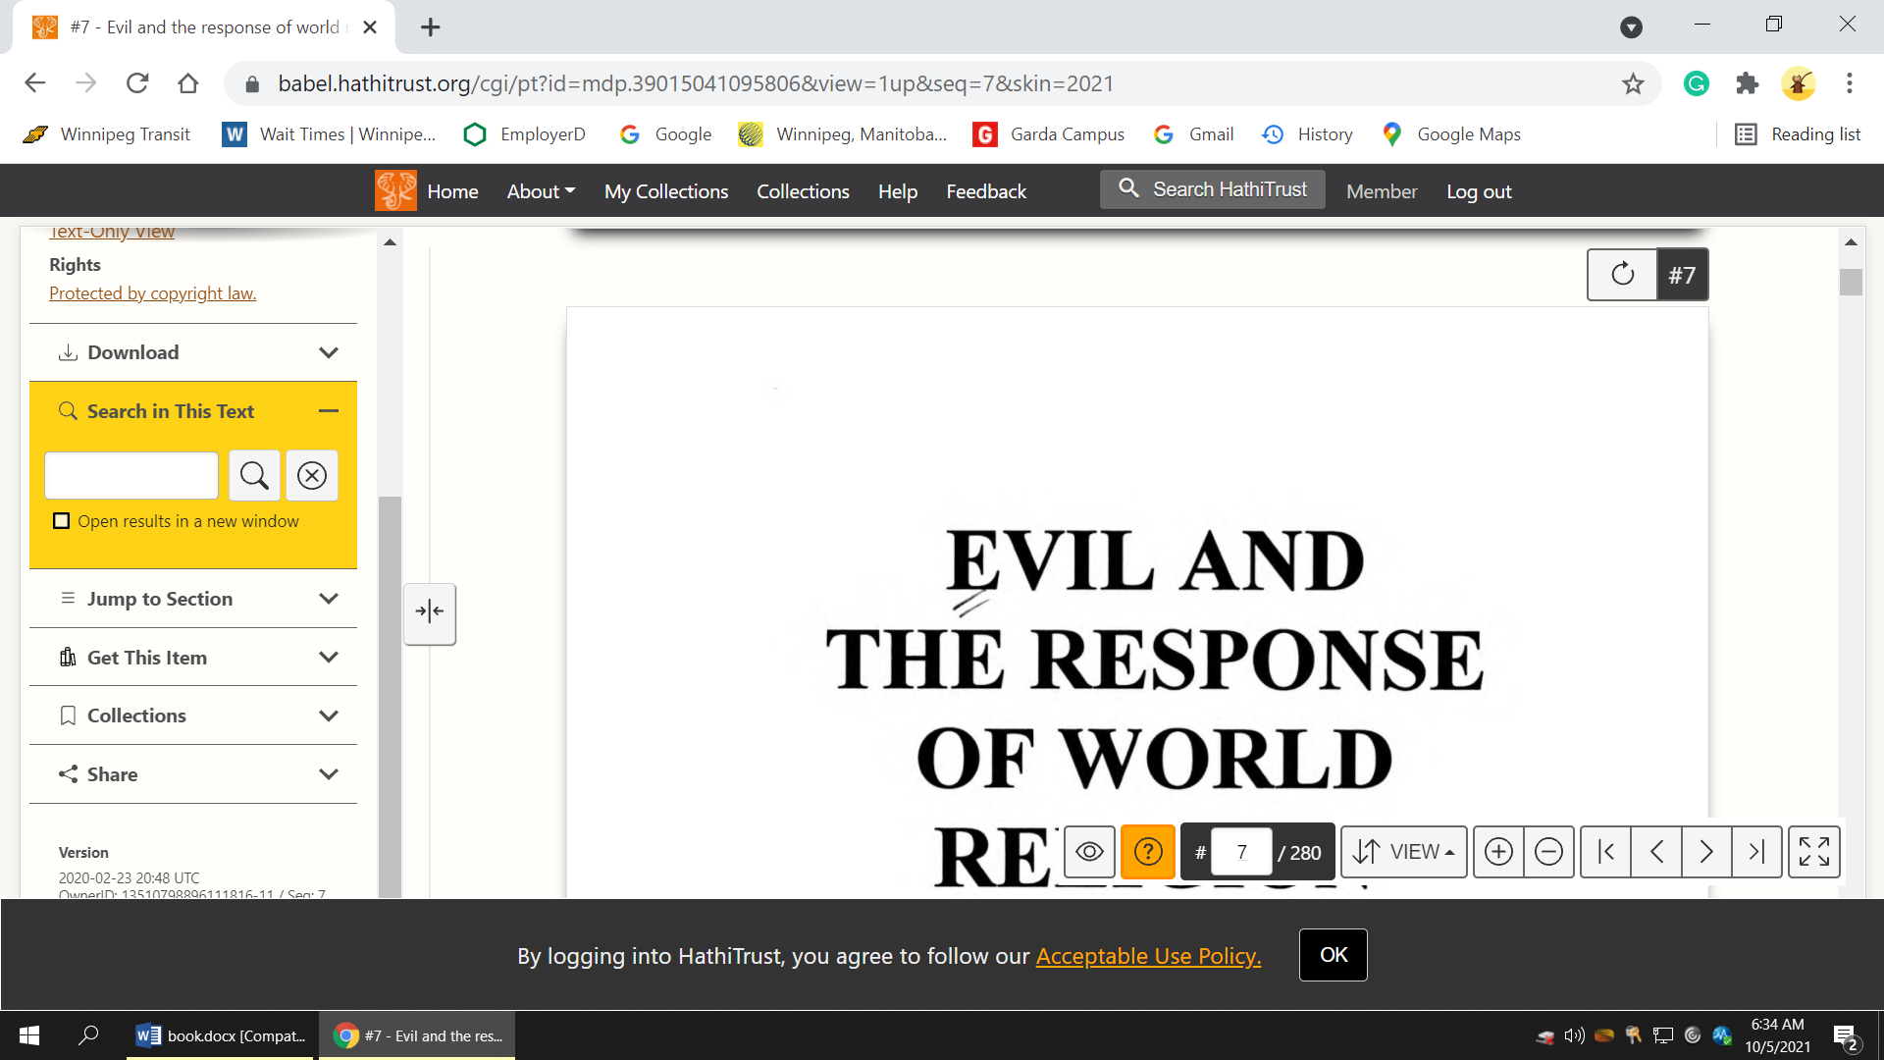The width and height of the screenshot is (1884, 1060).
Task: Open the orange help question icon
Action: (x=1148, y=852)
